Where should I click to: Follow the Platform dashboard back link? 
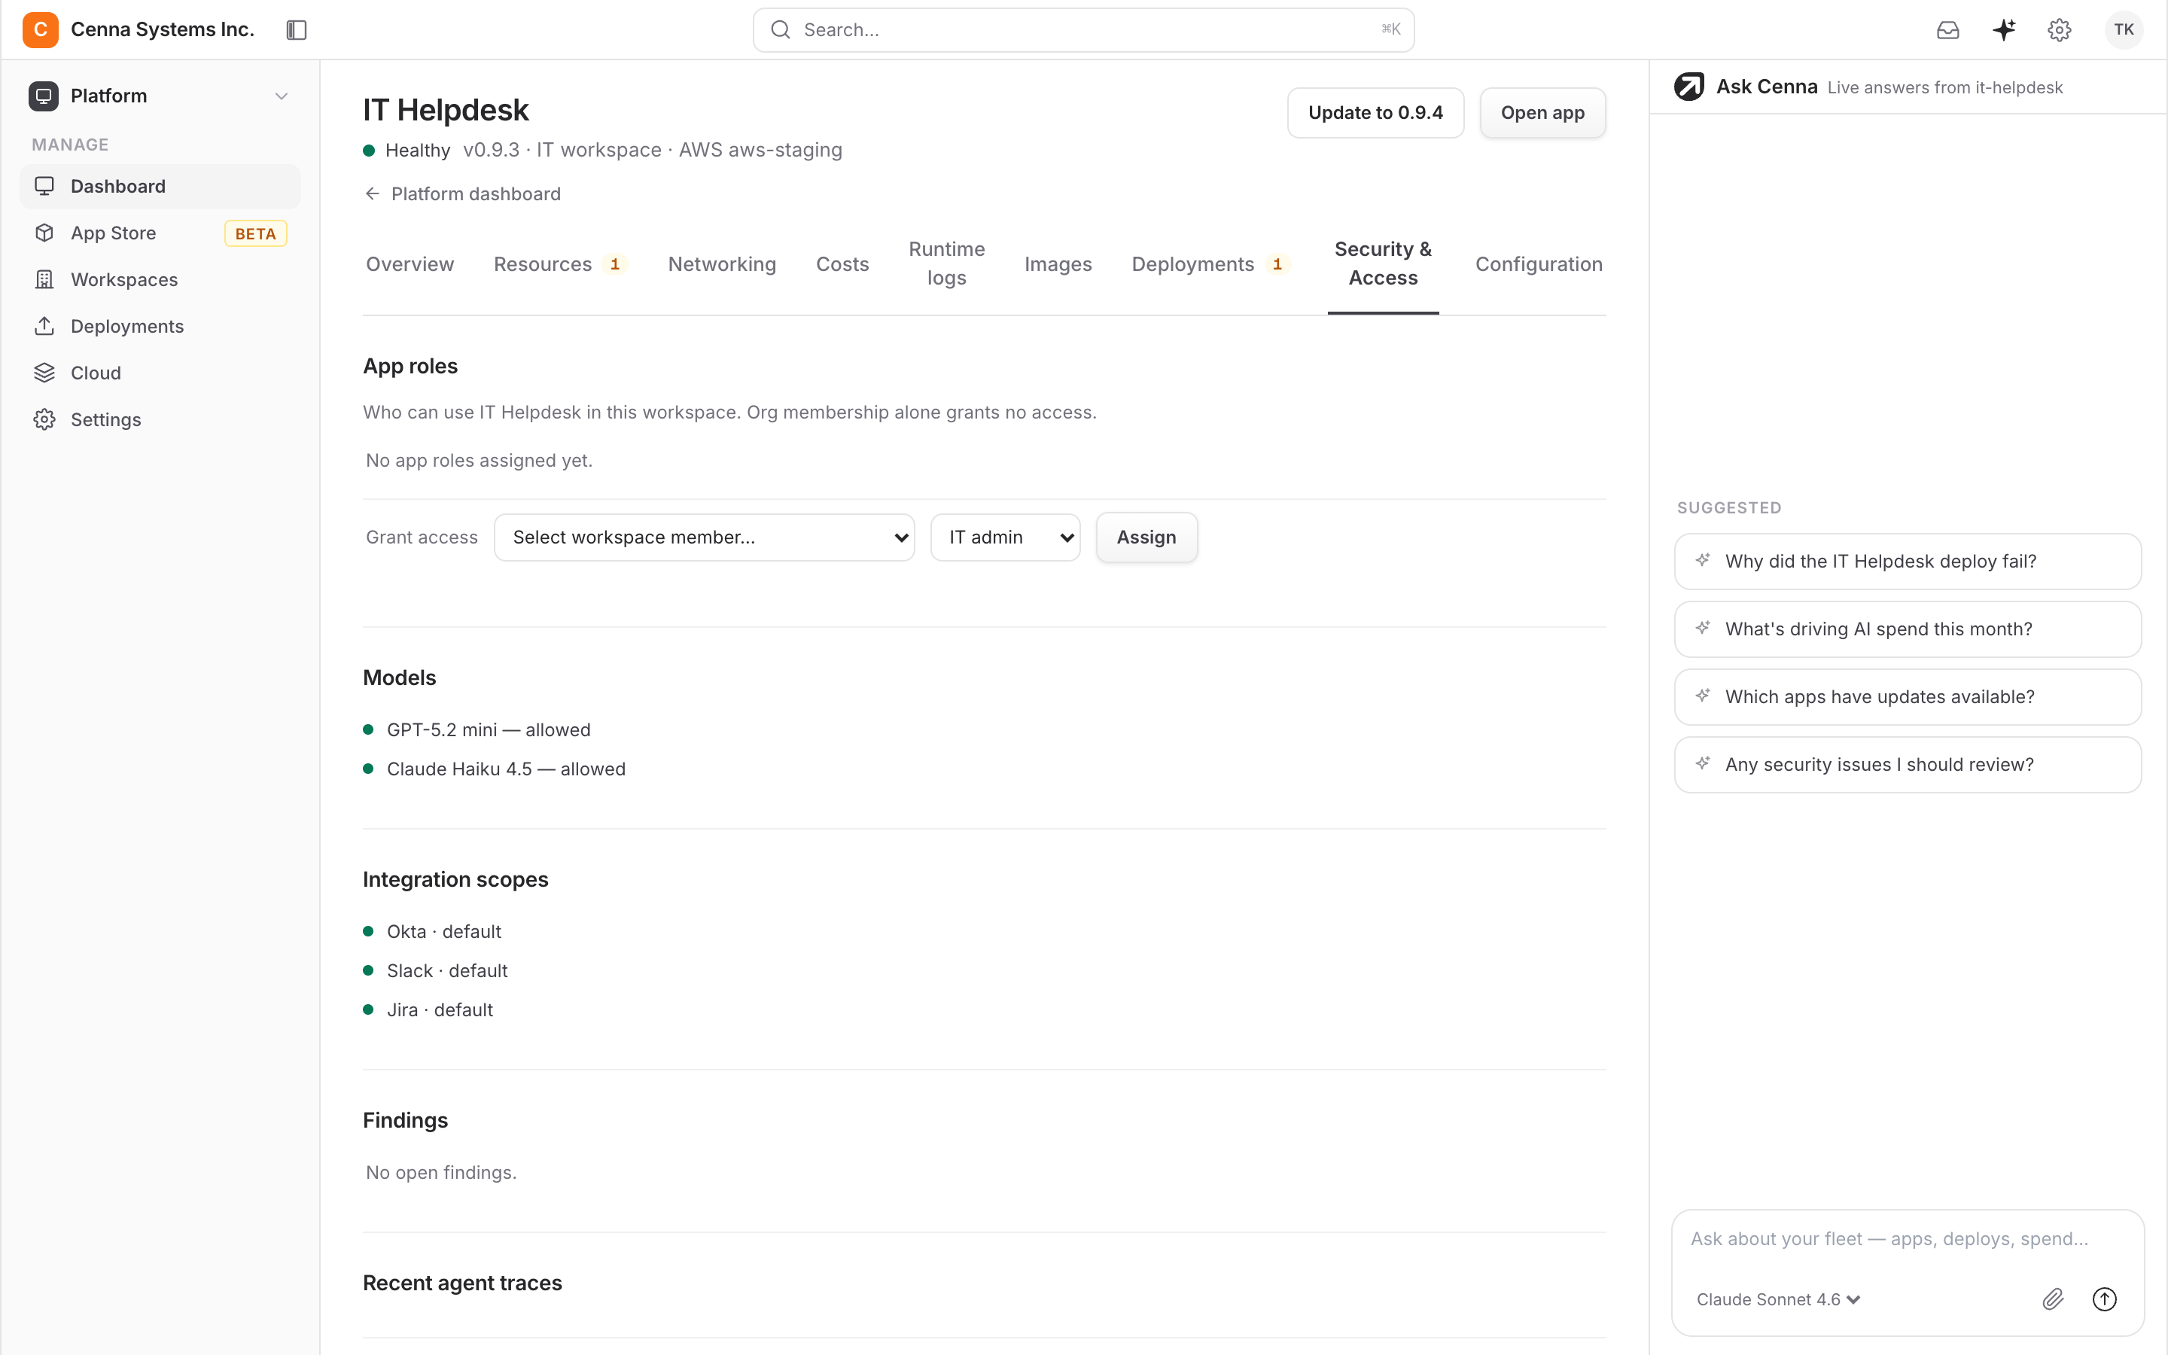pos(462,193)
